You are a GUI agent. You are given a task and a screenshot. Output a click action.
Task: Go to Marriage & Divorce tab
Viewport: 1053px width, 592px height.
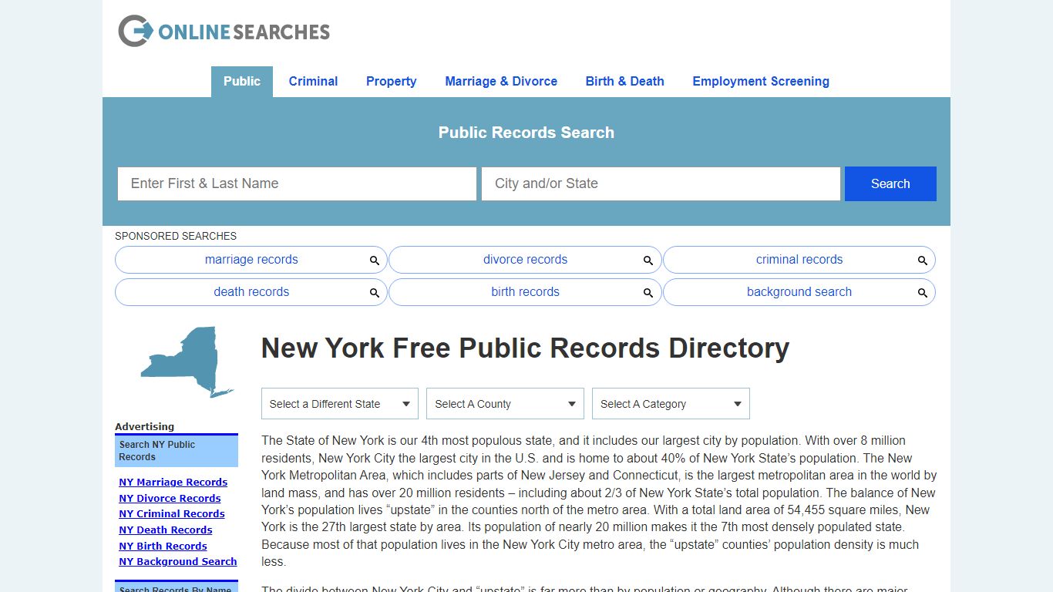coord(501,82)
